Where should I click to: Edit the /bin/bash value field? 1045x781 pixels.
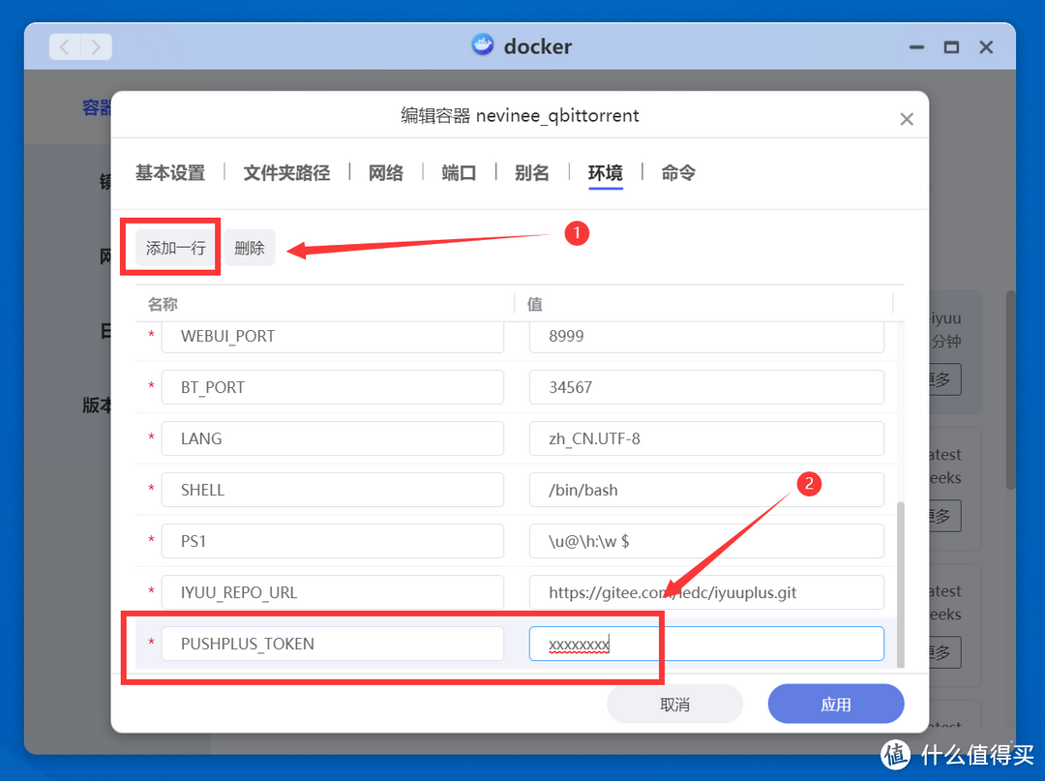(x=706, y=490)
